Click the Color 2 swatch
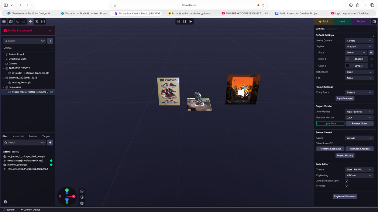 point(347,66)
